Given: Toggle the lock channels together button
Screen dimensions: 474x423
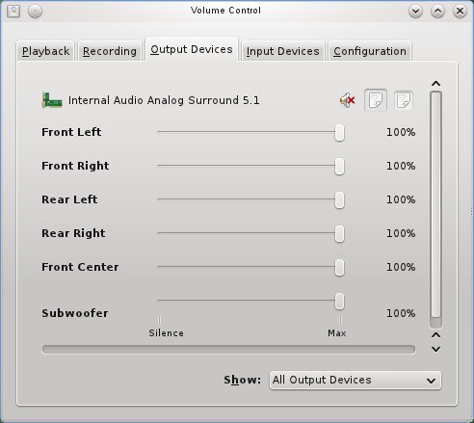Looking at the screenshot, I should pos(376,100).
